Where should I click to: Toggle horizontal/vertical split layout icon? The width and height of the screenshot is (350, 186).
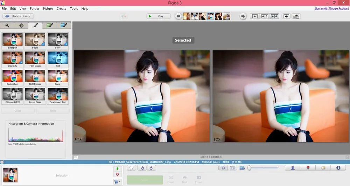286,16
